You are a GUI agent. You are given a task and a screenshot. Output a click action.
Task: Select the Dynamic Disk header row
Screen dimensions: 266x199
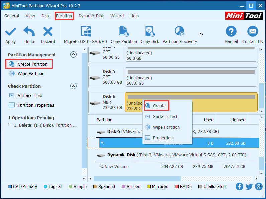tap(177, 155)
